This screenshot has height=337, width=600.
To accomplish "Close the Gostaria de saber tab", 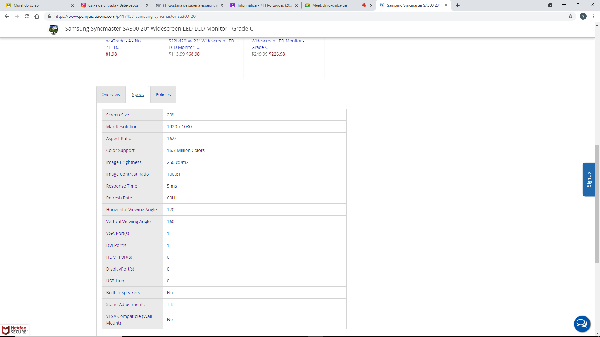I will 222,5.
